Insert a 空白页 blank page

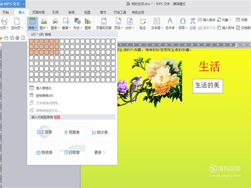click(17, 24)
